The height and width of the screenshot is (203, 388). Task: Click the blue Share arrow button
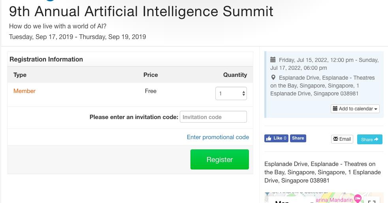[x=370, y=139]
